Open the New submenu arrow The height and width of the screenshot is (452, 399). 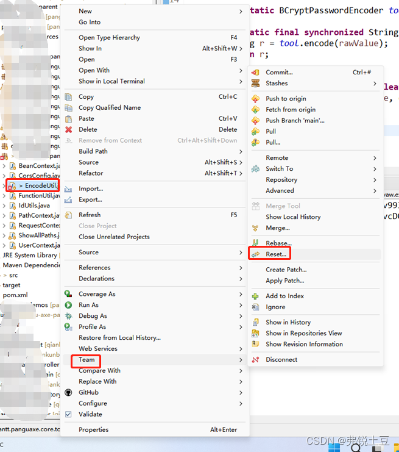pyautogui.click(x=241, y=12)
